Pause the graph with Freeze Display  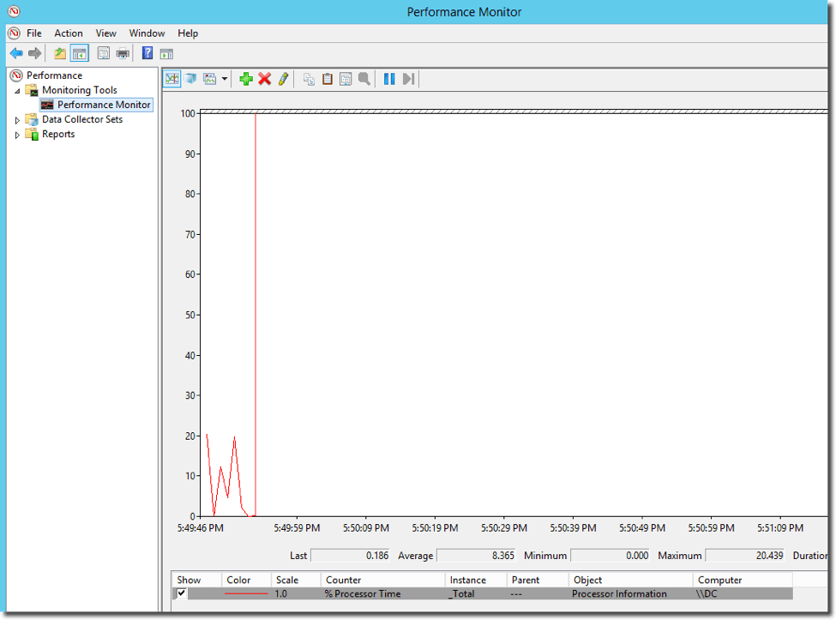(389, 79)
